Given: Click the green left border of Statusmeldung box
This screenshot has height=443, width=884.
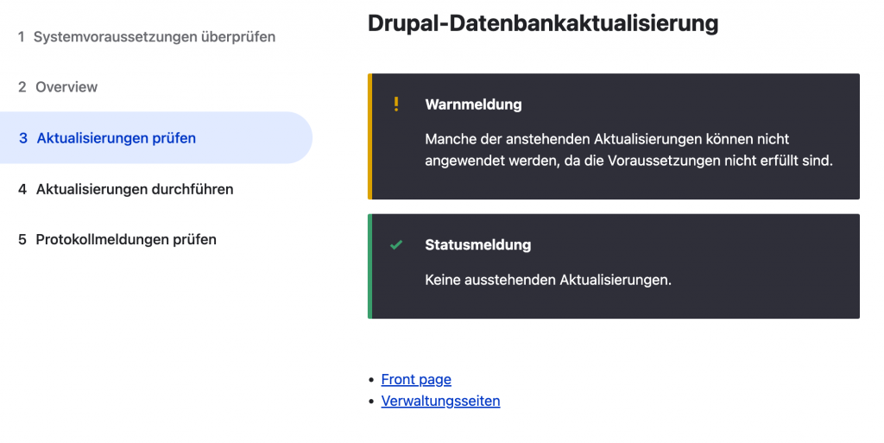Looking at the screenshot, I should [369, 266].
